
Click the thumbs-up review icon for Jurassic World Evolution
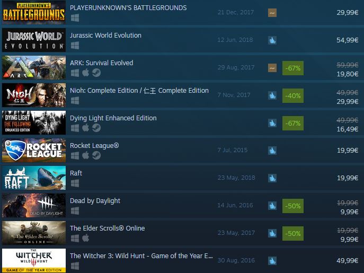(272, 40)
